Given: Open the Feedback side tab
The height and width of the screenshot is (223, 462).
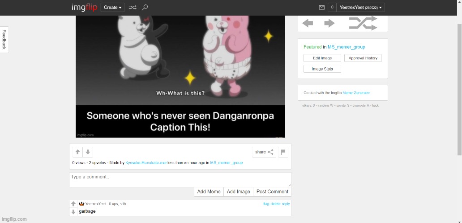Looking at the screenshot, I should (x=4, y=39).
